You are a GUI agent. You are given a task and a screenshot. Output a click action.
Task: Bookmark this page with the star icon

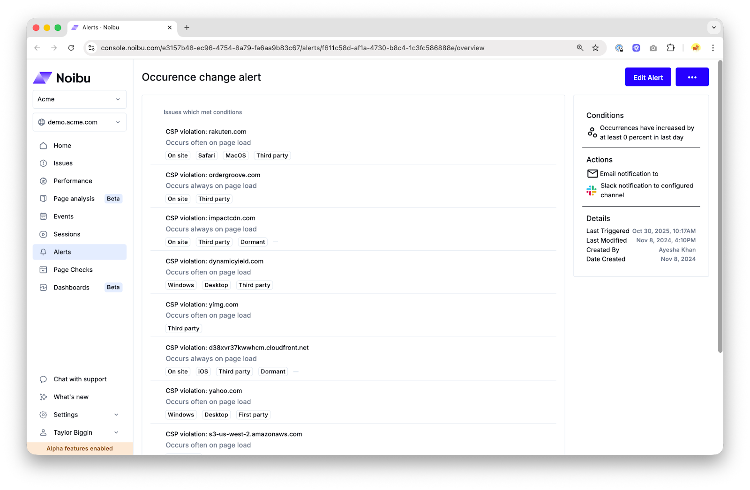[595, 48]
